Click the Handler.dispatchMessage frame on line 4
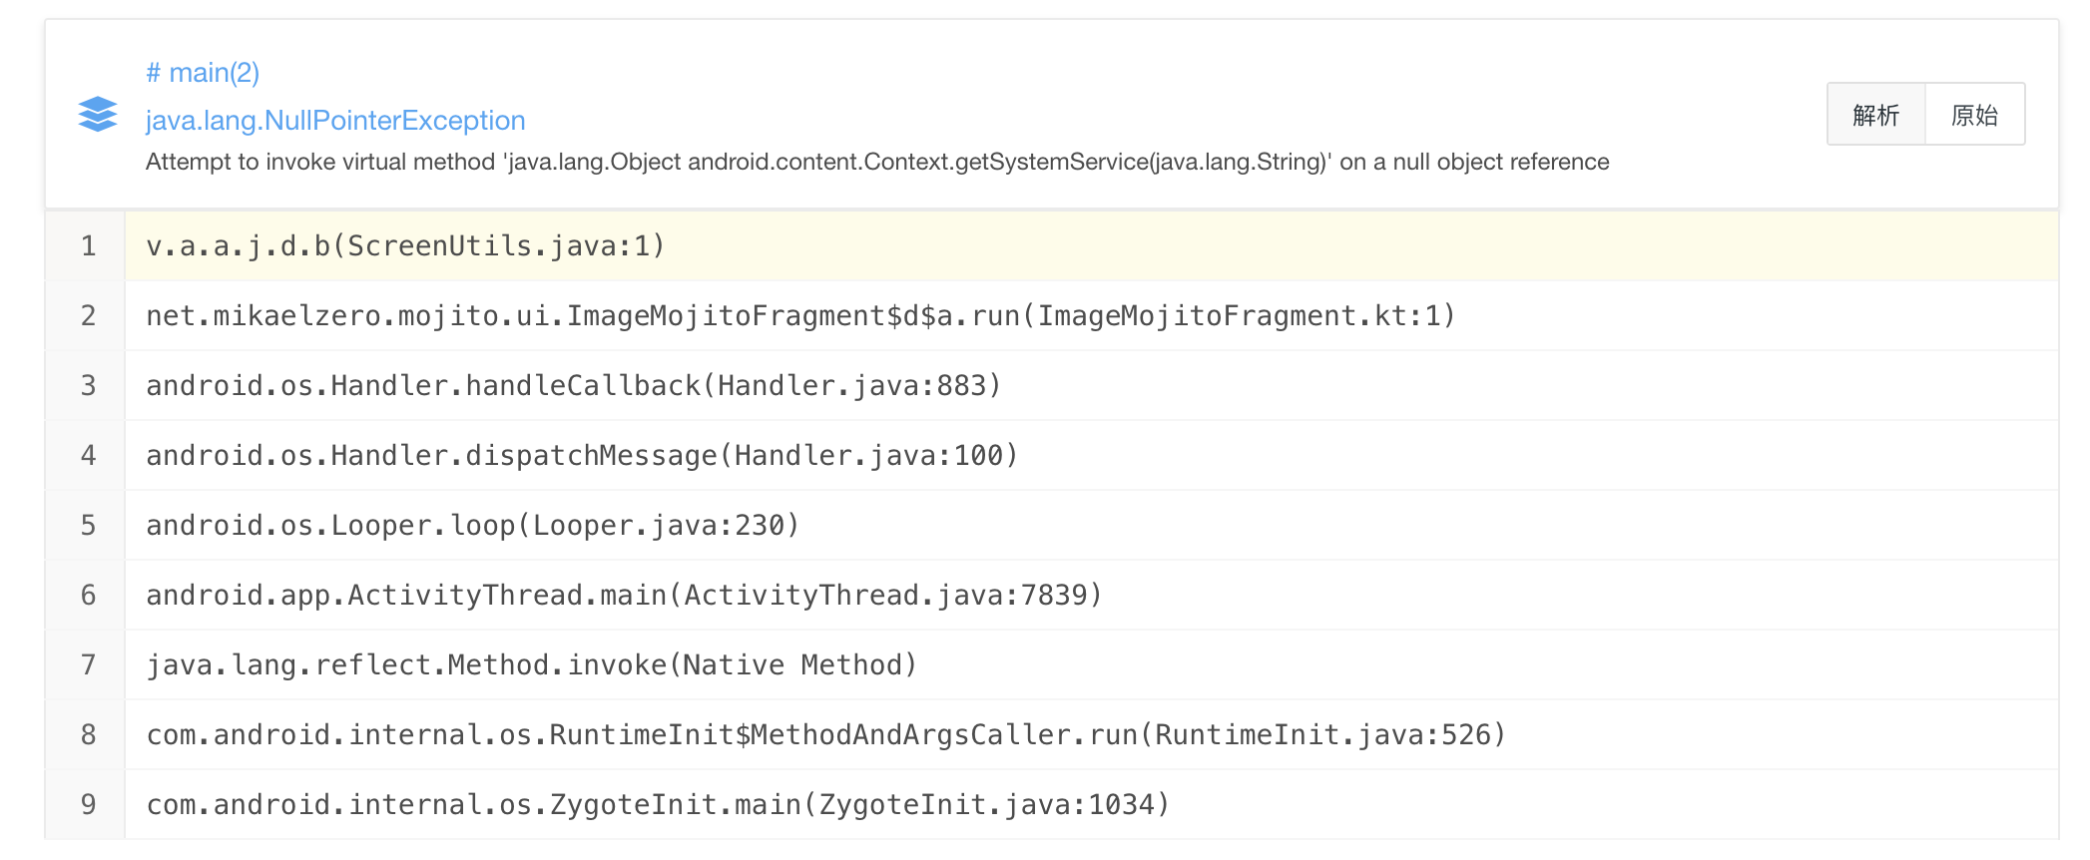Viewport: 2090px width, 860px height. 582,454
